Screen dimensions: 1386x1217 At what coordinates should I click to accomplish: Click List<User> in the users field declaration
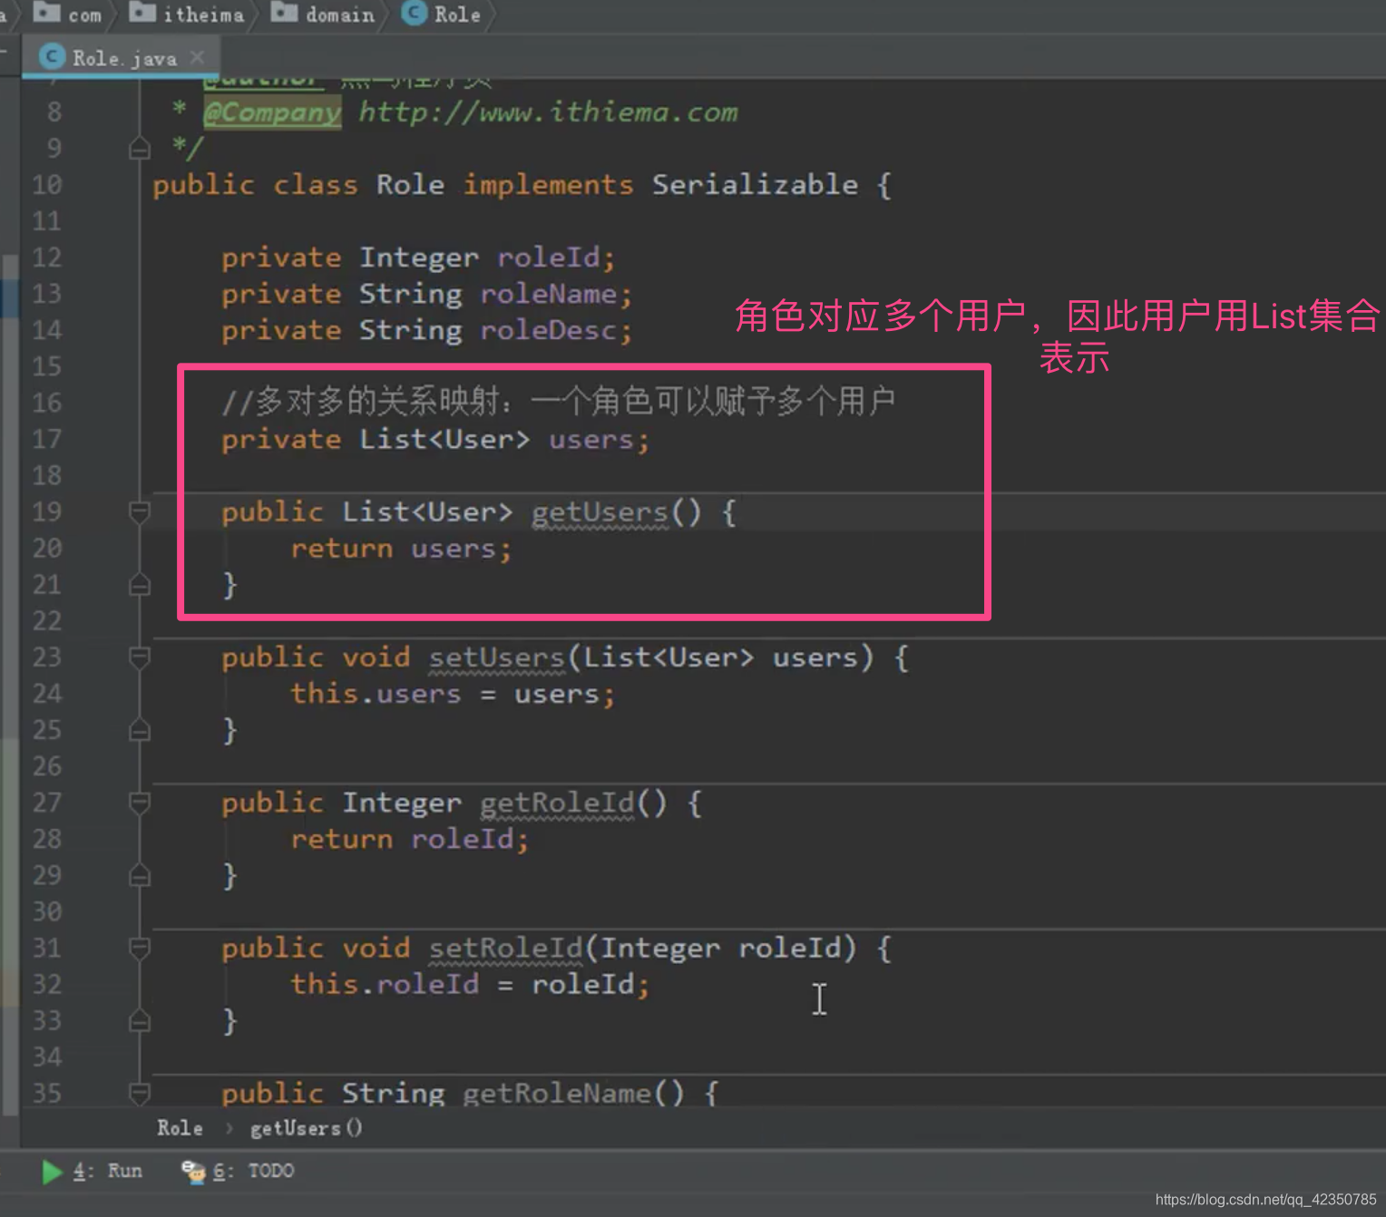(x=444, y=440)
